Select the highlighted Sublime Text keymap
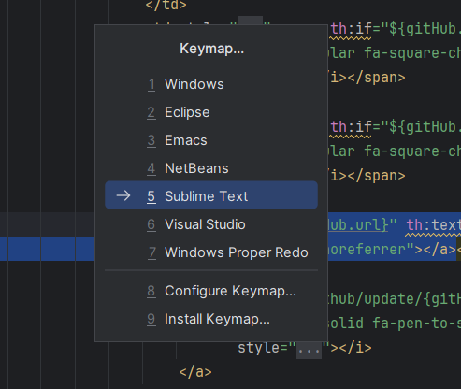 pyautogui.click(x=211, y=194)
